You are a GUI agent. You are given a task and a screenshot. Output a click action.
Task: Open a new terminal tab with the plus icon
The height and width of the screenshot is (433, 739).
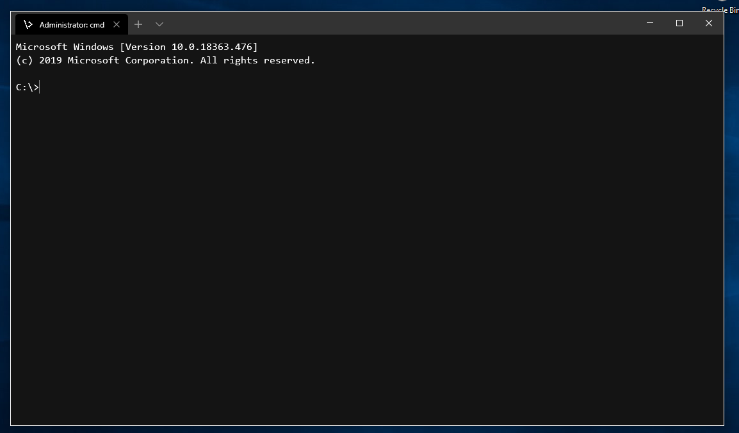[138, 24]
